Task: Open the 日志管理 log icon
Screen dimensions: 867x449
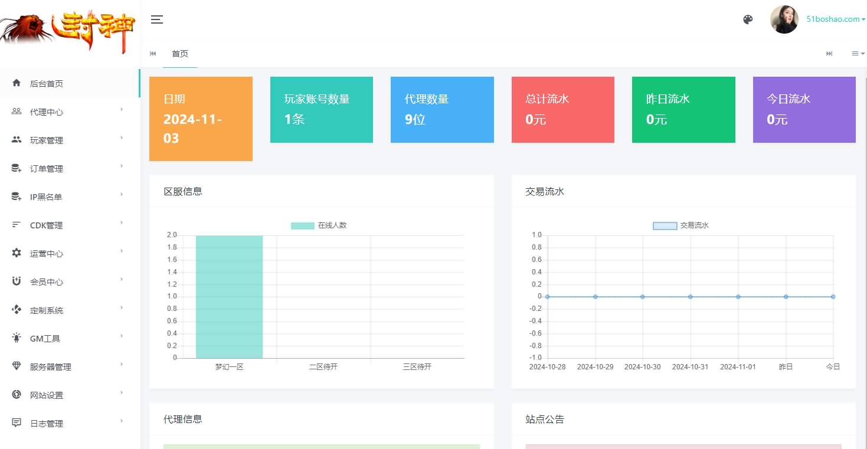Action: pyautogui.click(x=16, y=423)
